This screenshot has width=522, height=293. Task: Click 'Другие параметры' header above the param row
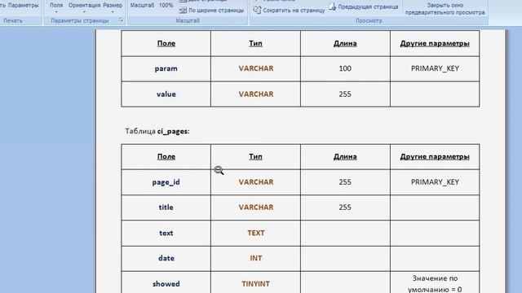tap(435, 43)
